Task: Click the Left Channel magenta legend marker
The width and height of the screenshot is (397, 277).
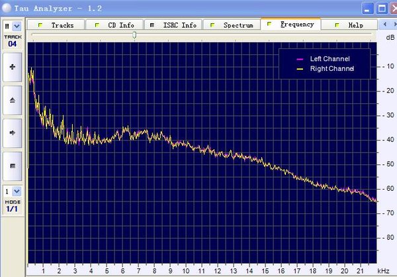Action: point(300,60)
